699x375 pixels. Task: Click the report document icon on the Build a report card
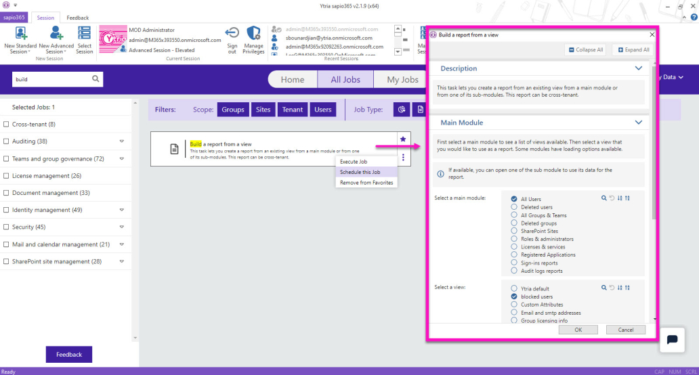174,149
